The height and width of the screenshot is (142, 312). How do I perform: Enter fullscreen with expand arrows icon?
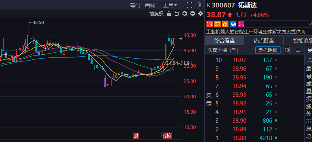click(189, 5)
